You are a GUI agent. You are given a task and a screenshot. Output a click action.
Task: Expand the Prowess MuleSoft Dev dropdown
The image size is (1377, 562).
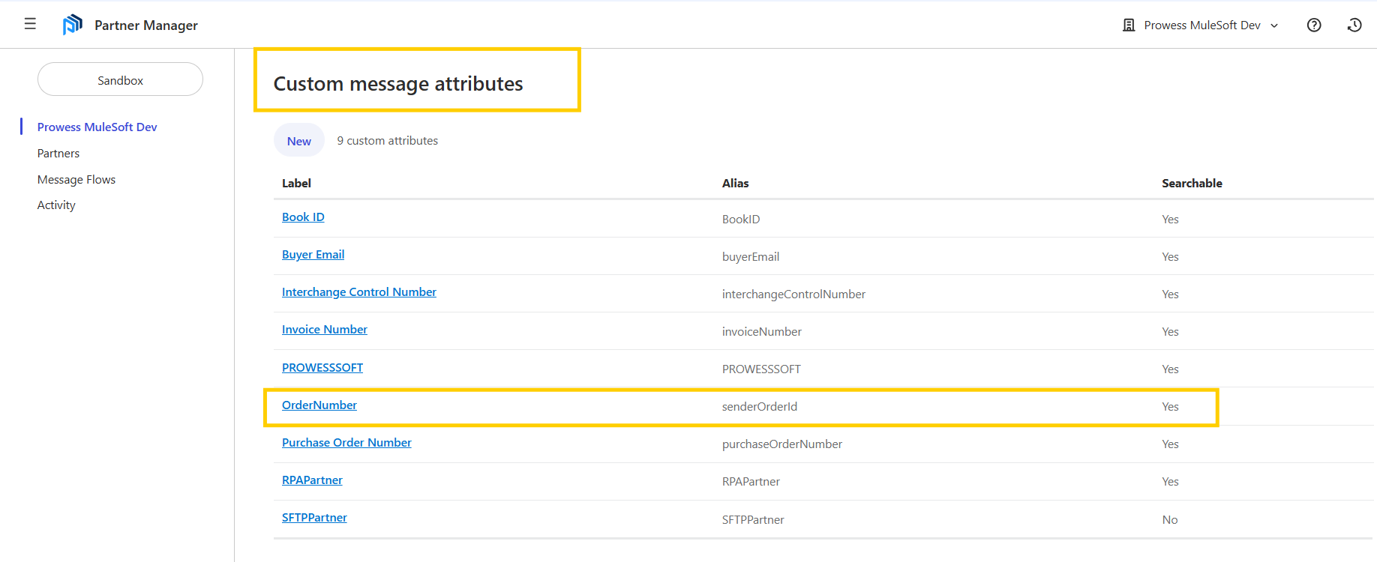coord(1274,25)
